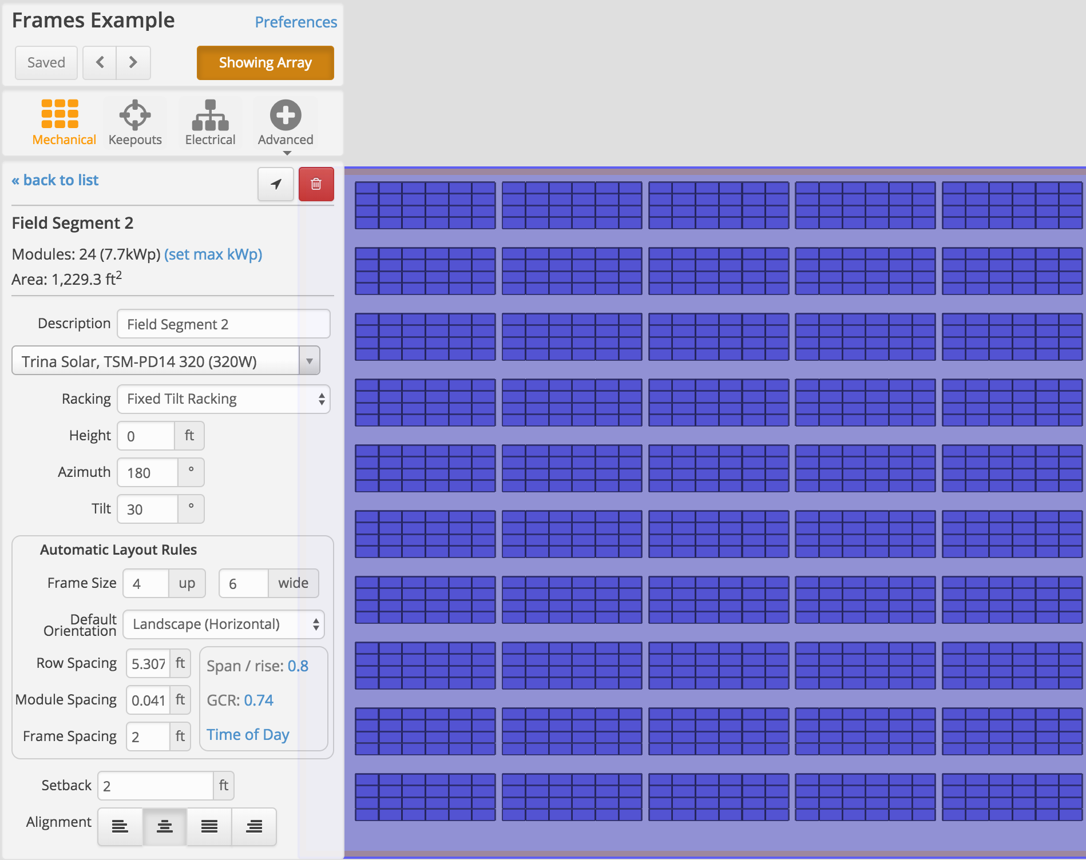Click the Modules: 24 (7.7kWp) text
Viewport: 1086px width, 860px height.
(x=86, y=254)
